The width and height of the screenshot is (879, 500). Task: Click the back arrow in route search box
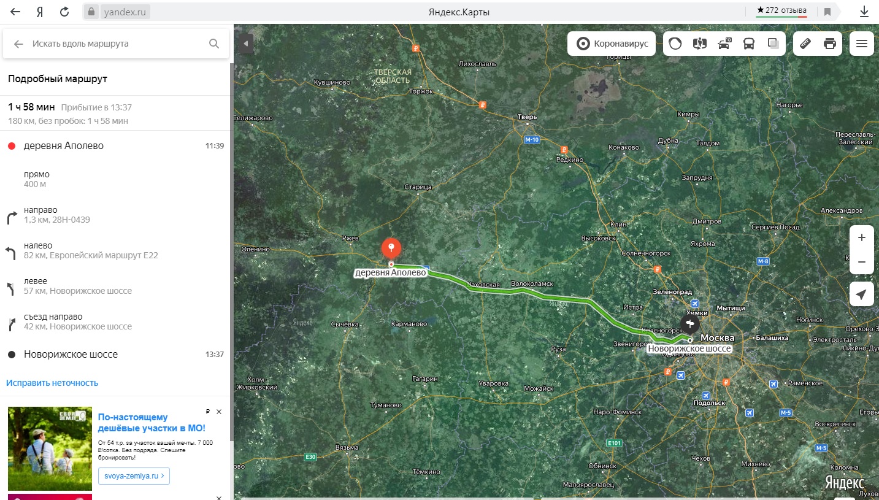point(18,44)
